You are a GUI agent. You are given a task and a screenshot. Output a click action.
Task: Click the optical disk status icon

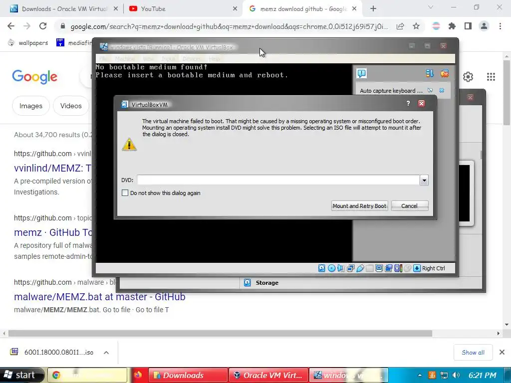331,268
